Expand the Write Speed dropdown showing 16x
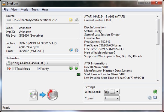Image resolution: width=164 pixels, height=112 pixels. (117, 92)
